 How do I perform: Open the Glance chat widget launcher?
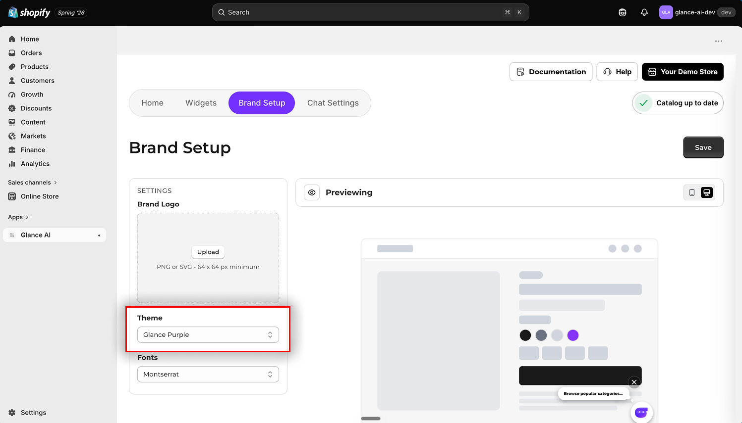click(x=641, y=412)
